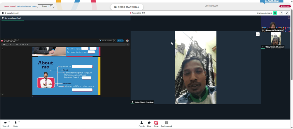Expand camera options chevron
The width and height of the screenshot is (293, 129).
click(x=9, y=122)
